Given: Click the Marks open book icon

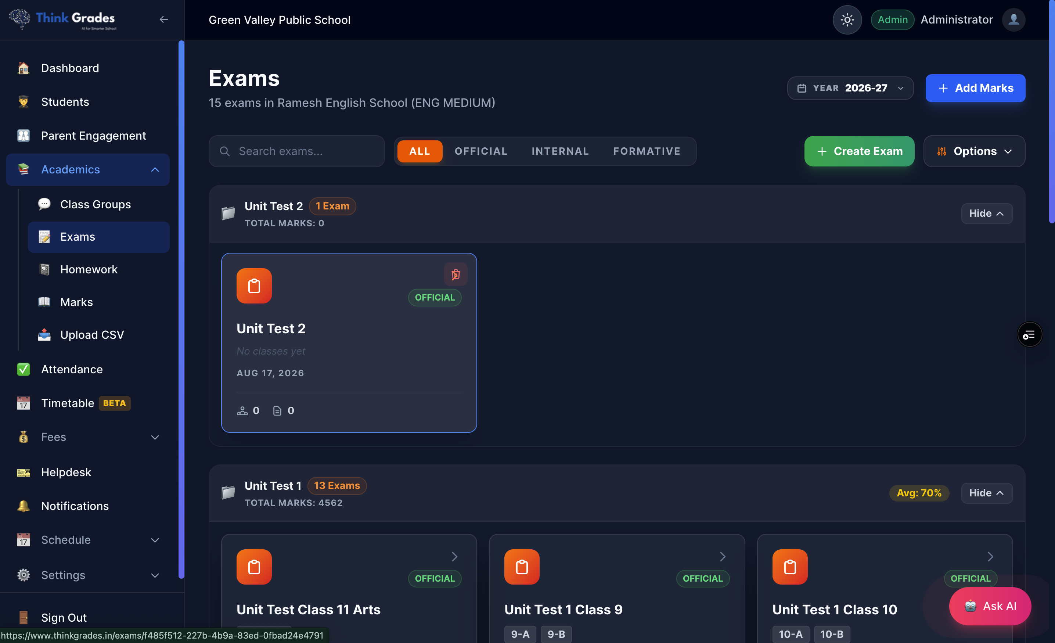Looking at the screenshot, I should [x=44, y=302].
